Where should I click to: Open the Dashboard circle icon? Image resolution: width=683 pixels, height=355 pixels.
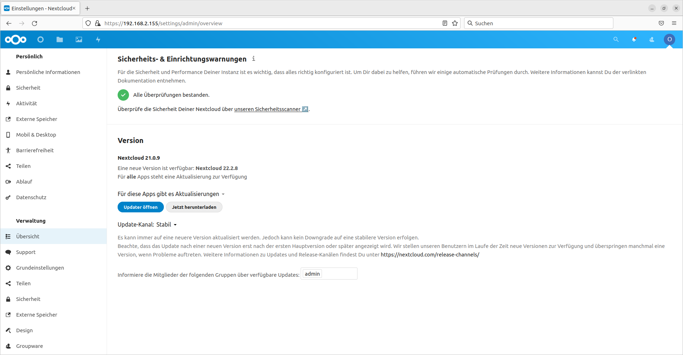click(41, 39)
